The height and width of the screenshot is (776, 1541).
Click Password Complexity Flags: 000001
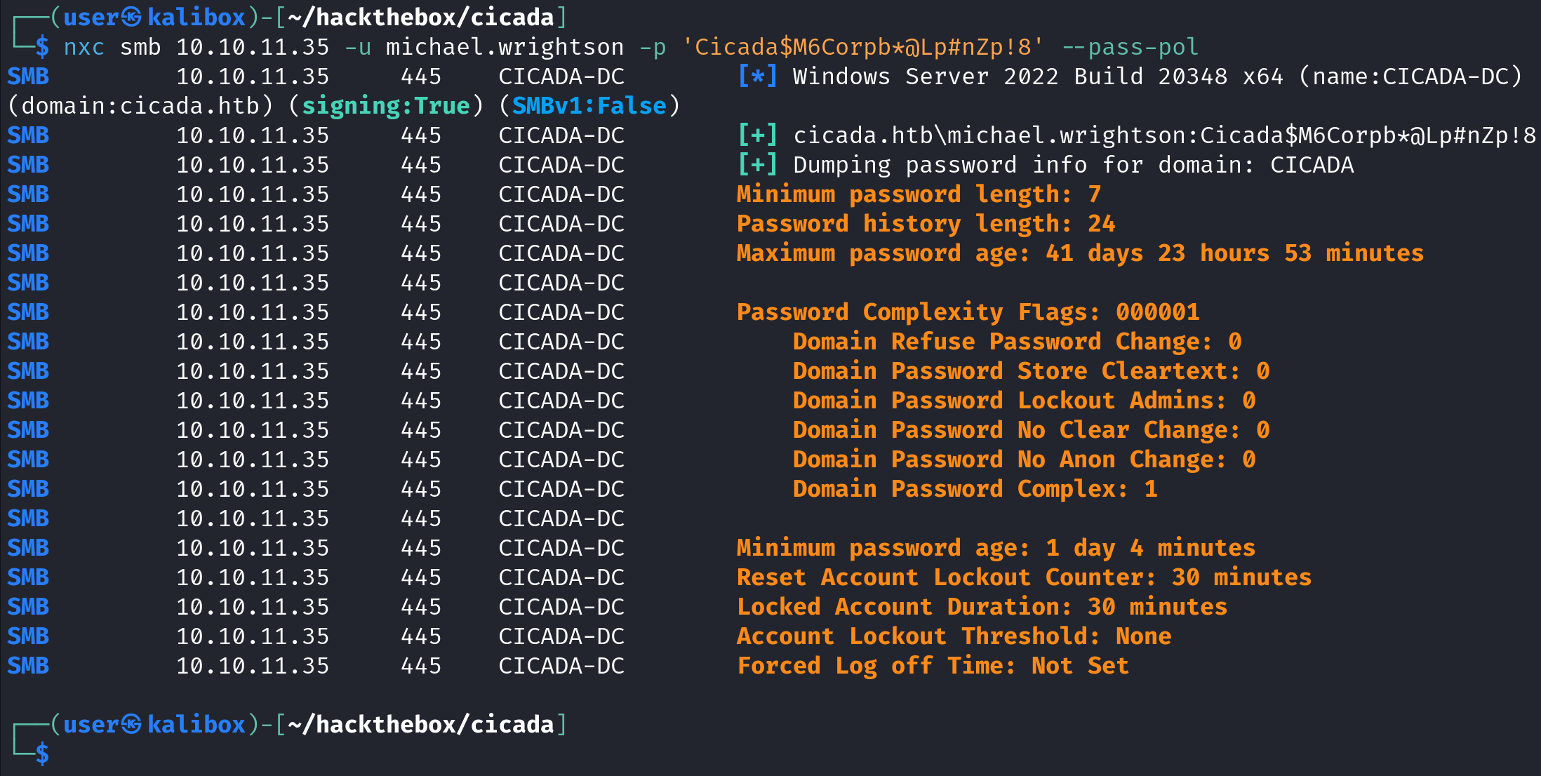(968, 312)
